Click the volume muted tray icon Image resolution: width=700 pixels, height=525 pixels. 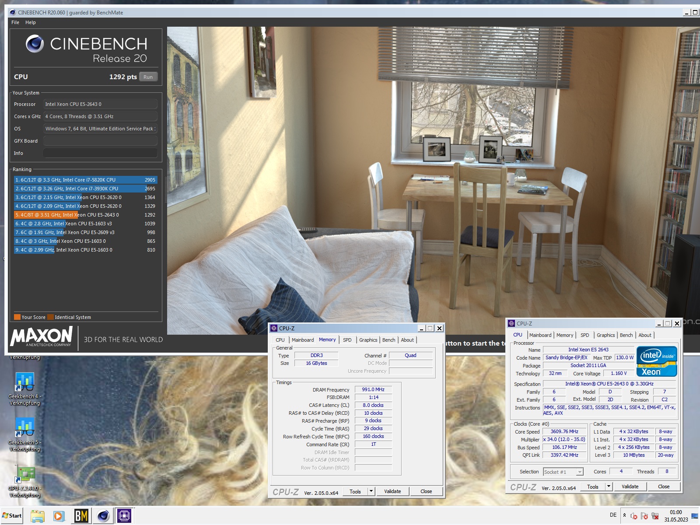pyautogui.click(x=633, y=516)
